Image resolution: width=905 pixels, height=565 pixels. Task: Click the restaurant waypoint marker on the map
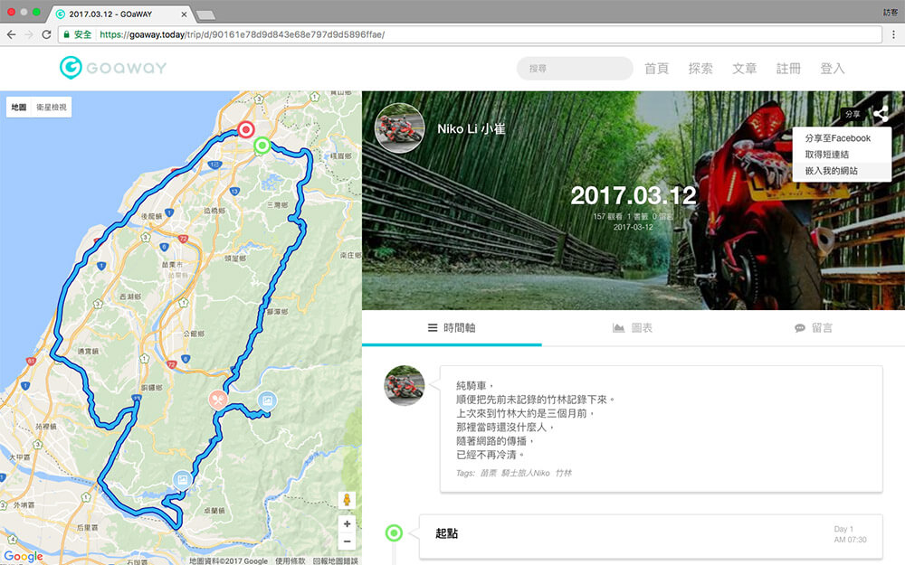point(216,398)
